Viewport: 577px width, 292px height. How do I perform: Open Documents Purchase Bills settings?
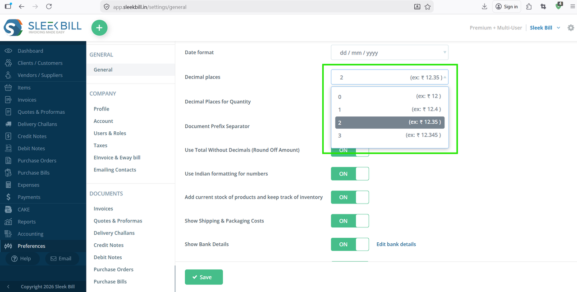110,282
